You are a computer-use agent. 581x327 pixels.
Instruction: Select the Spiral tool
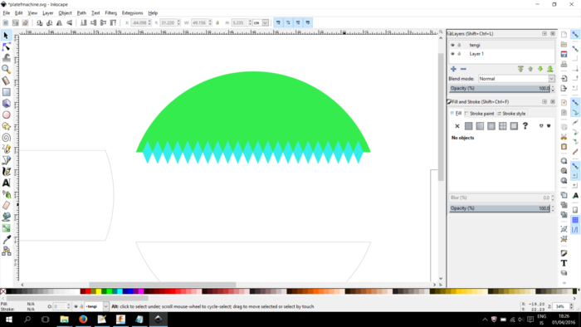click(x=6, y=138)
